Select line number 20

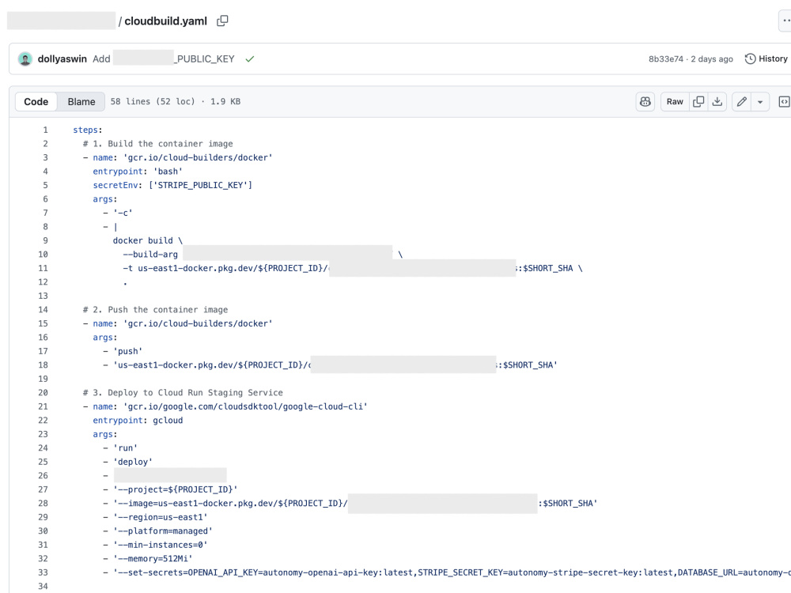[x=43, y=393]
